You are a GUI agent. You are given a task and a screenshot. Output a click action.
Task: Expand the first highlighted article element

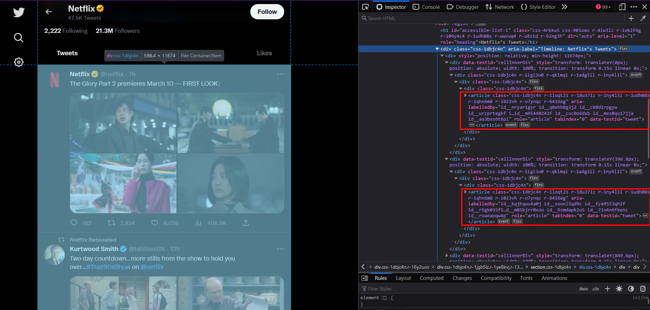[x=465, y=95]
